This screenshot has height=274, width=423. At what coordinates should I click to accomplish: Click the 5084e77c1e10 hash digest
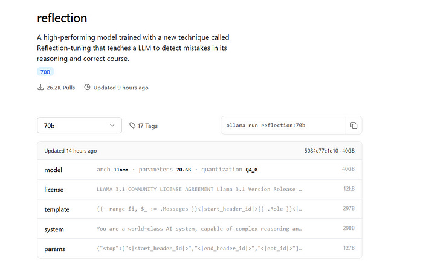click(x=323, y=151)
